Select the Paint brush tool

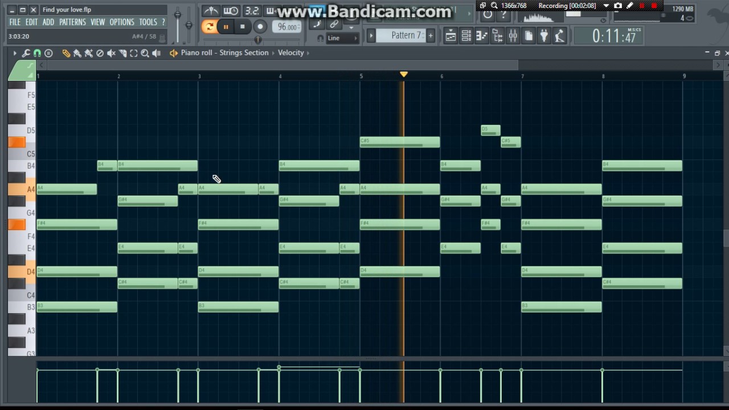click(x=77, y=53)
